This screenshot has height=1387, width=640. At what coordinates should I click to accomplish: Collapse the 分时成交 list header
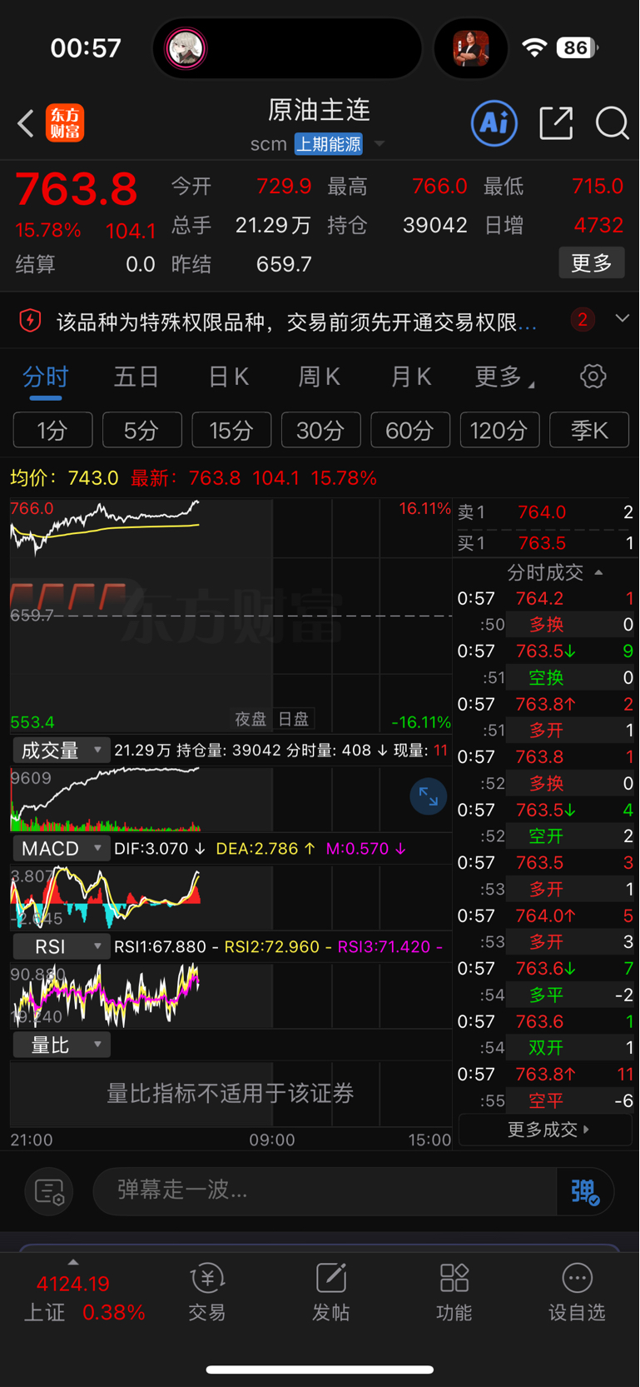[x=554, y=572]
